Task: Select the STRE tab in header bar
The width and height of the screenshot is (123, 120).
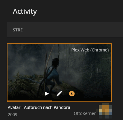Action: coord(18,30)
